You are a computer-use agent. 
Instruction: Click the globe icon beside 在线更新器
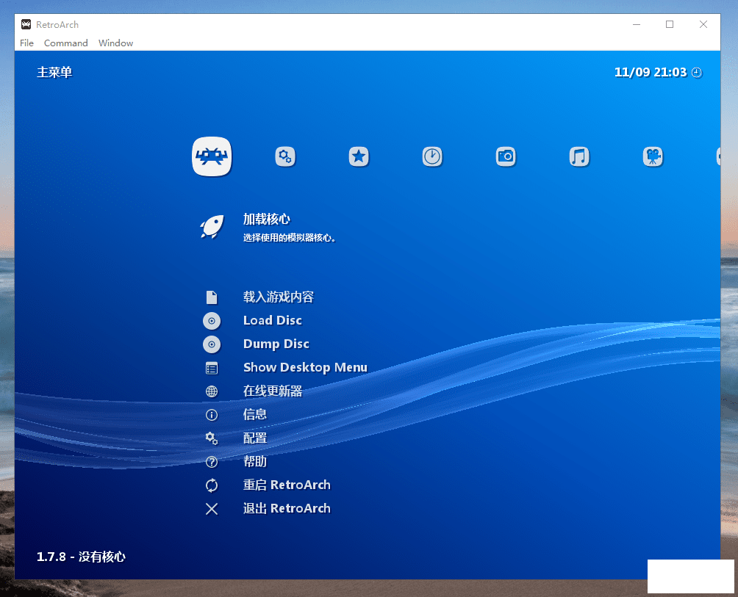point(212,391)
